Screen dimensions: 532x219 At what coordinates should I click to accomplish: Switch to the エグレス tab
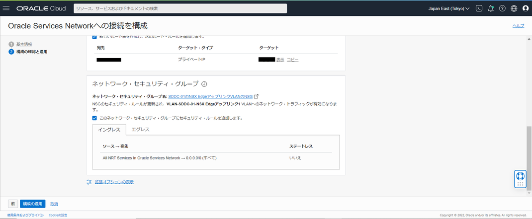[141, 130]
